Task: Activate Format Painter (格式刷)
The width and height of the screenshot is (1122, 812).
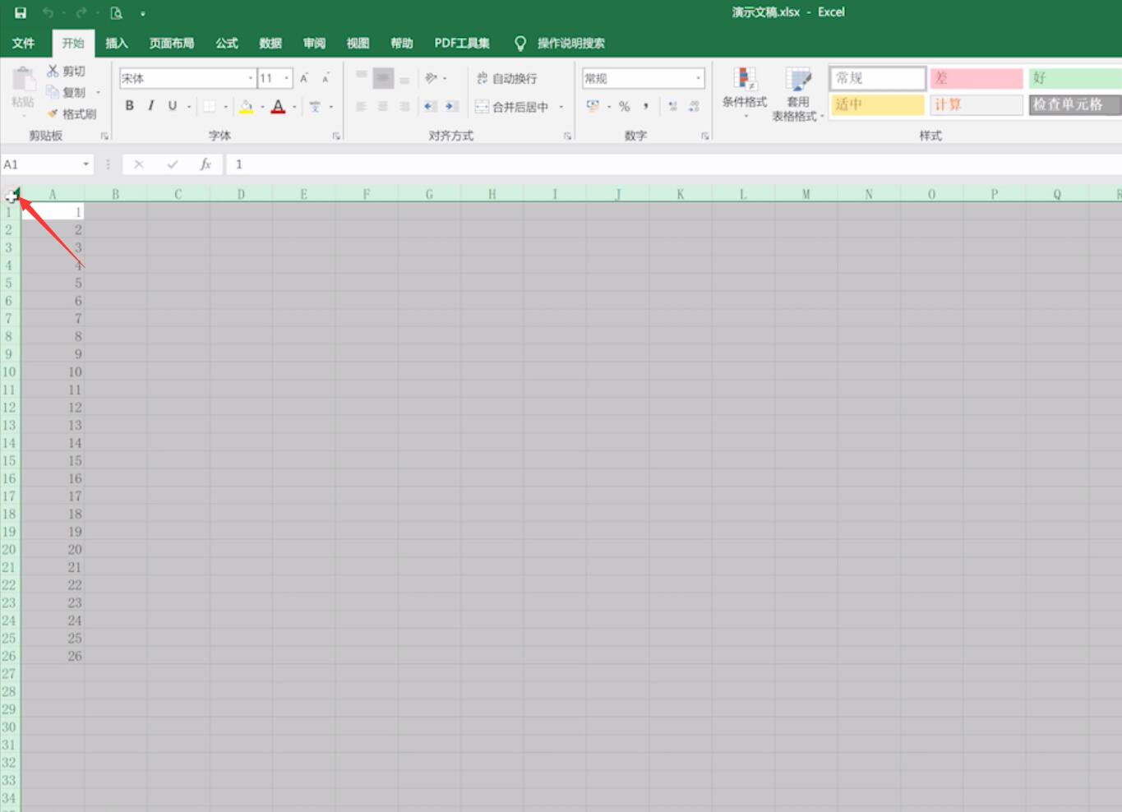Action: pos(72,113)
